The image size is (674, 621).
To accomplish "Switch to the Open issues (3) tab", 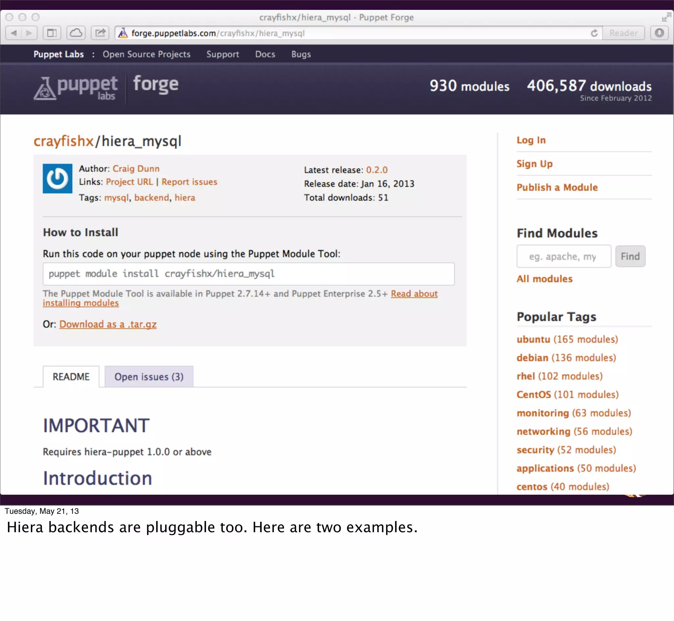I will click(149, 377).
